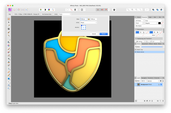Open the snapping options dropdown arrow
This screenshot has height=113, width=171.
(109, 10)
